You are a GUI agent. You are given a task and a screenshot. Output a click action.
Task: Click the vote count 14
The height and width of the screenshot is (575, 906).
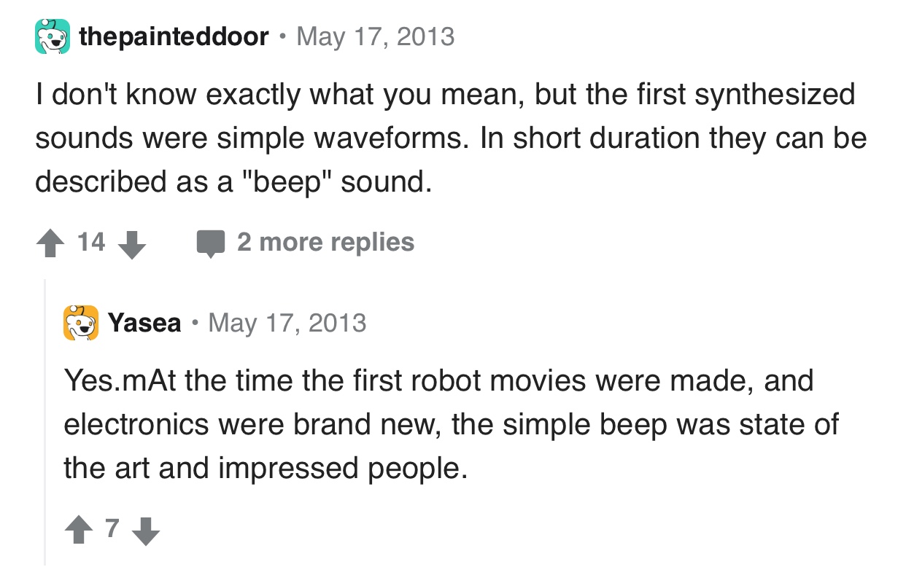point(91,242)
